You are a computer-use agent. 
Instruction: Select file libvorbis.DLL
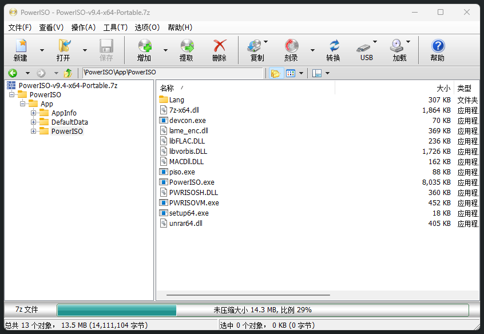tap(188, 151)
